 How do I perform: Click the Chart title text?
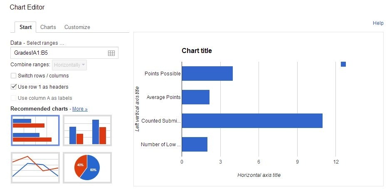[197, 51]
